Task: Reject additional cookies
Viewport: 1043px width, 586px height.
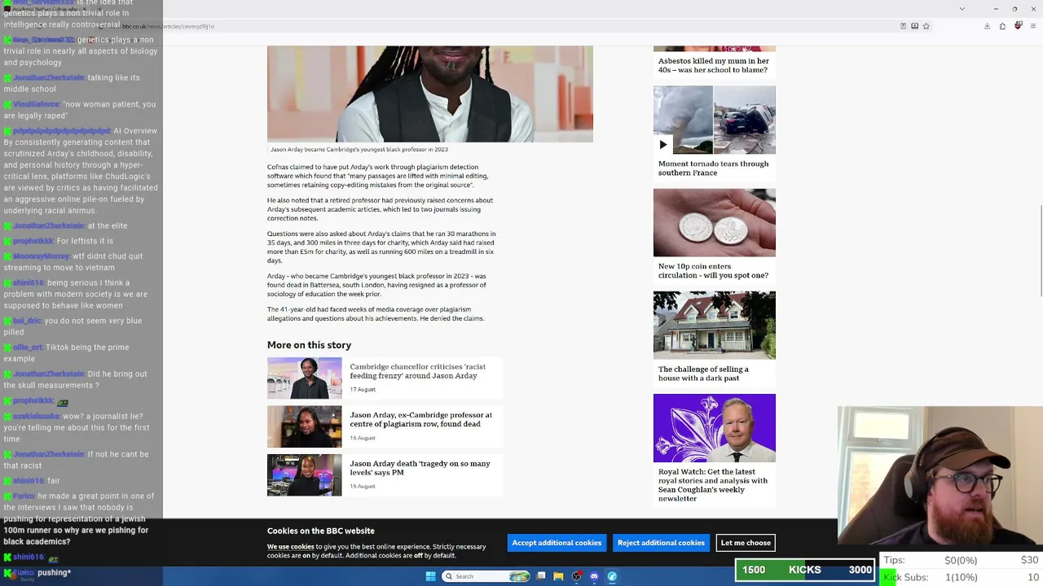Action: click(661, 543)
